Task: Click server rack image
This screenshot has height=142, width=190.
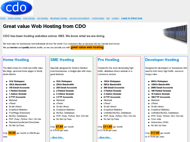Action: (x=175, y=34)
